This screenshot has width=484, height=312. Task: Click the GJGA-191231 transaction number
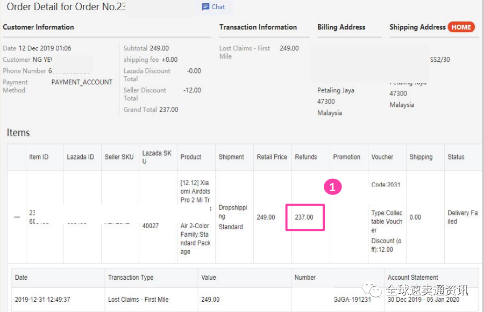352,300
